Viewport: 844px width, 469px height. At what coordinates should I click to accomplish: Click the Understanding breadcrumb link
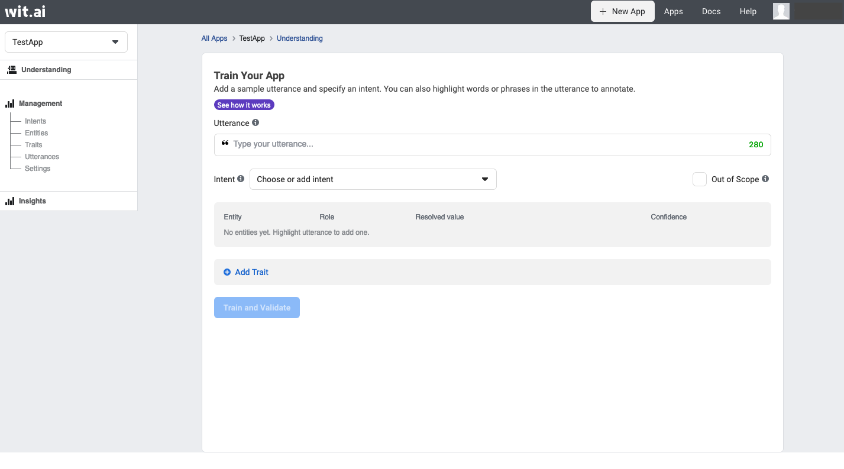[300, 38]
